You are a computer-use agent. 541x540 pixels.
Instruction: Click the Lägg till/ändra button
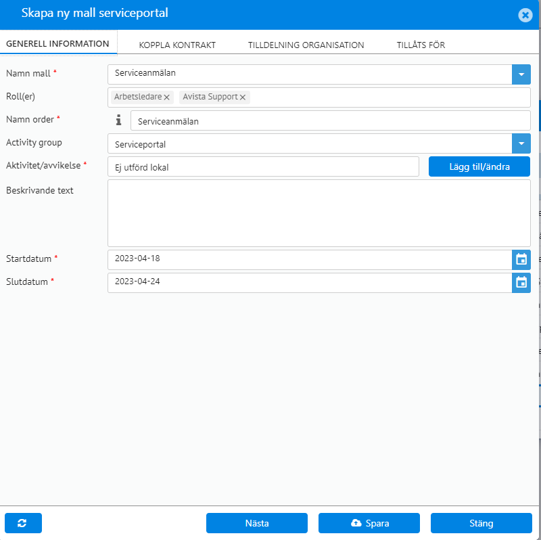(x=479, y=166)
